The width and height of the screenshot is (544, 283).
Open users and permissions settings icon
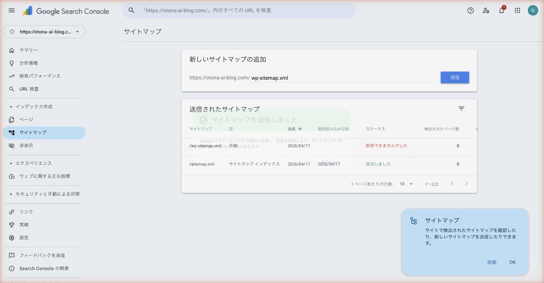(486, 10)
